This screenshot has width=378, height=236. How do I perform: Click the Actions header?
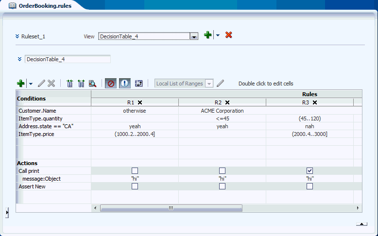click(x=27, y=163)
